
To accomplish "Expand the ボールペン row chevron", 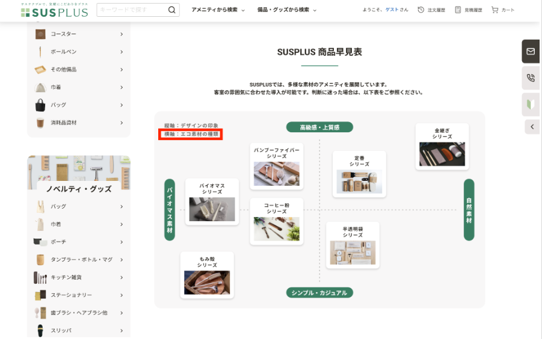I will pos(122,52).
